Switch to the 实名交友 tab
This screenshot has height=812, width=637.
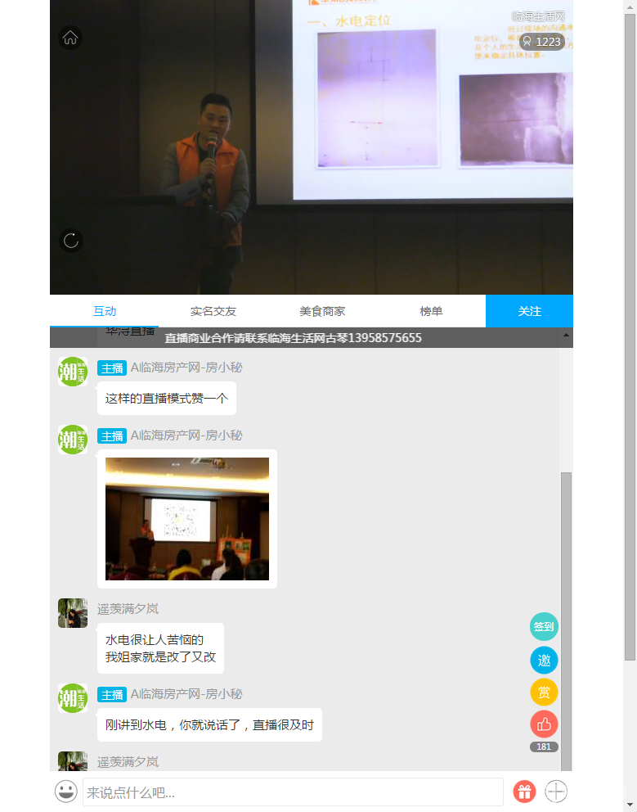[213, 311]
